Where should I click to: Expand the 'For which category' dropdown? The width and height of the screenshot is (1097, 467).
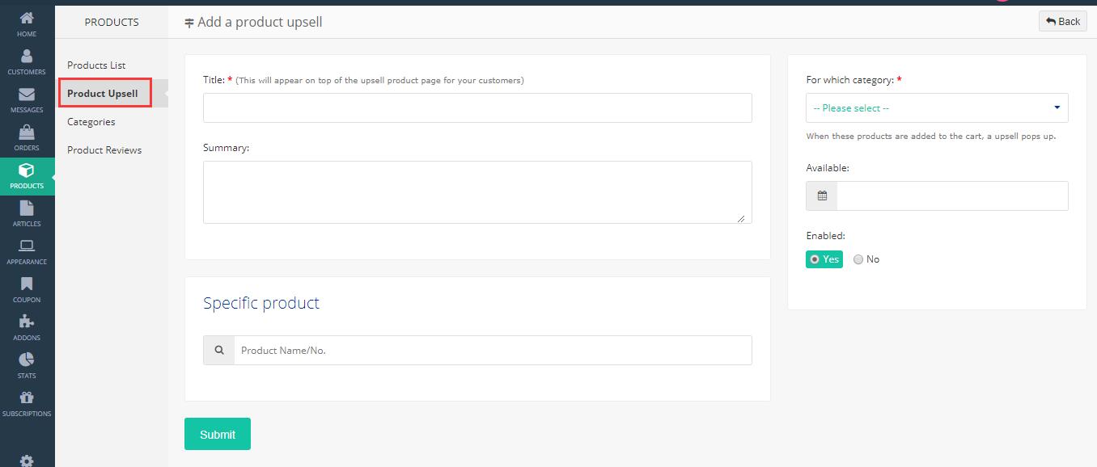pyautogui.click(x=937, y=108)
